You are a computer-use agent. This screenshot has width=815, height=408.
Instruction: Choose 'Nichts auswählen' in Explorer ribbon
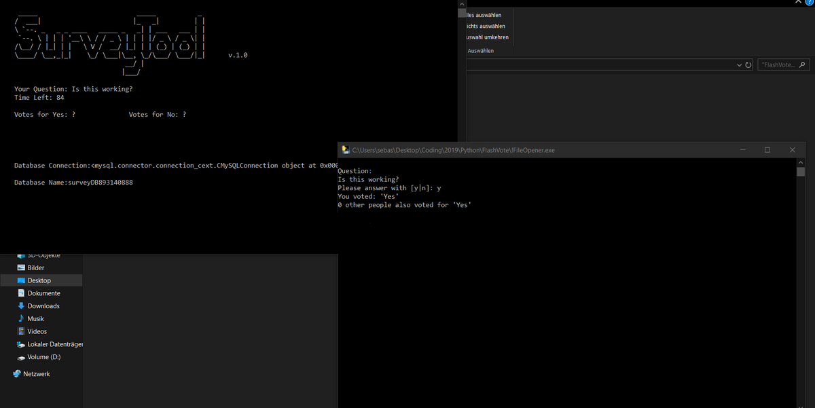coord(486,26)
